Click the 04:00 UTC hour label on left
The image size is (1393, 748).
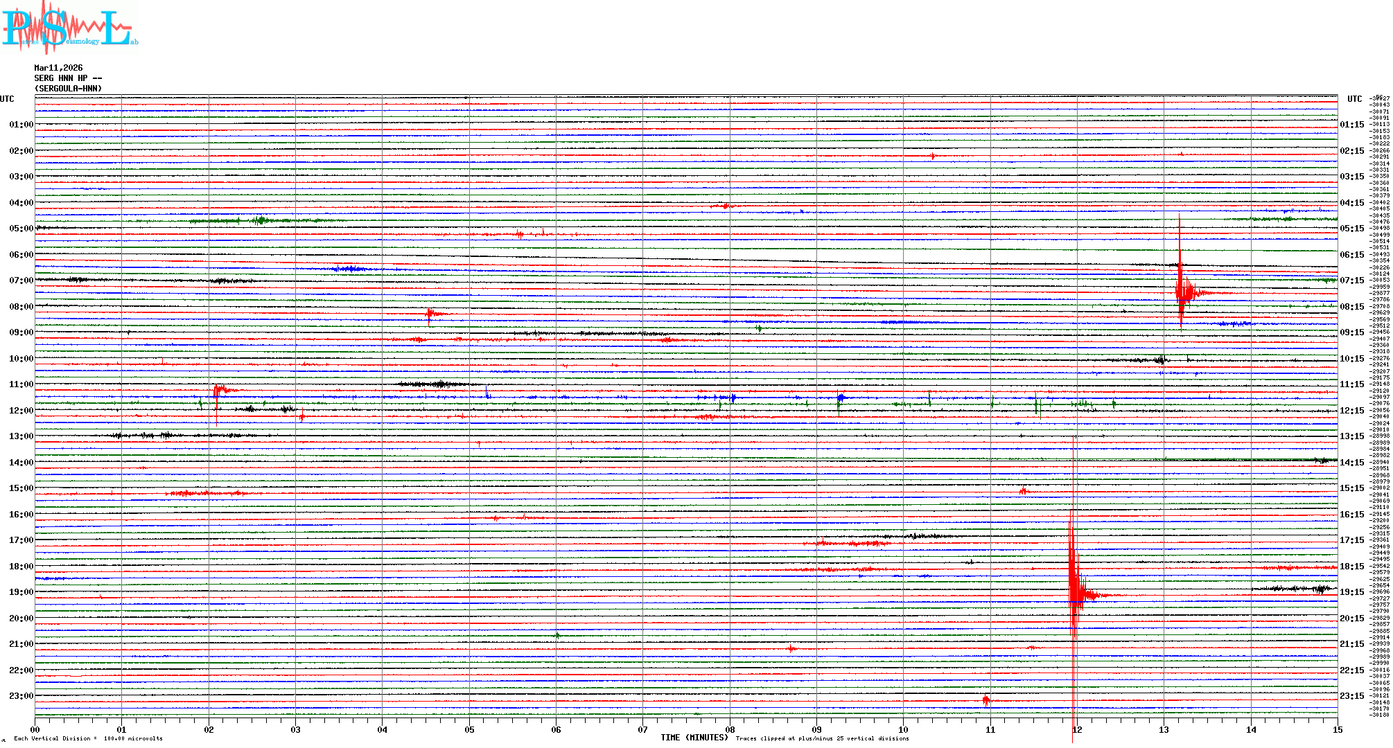pos(21,203)
